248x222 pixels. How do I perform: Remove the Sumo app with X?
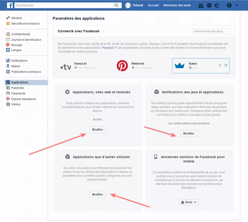[226, 65]
